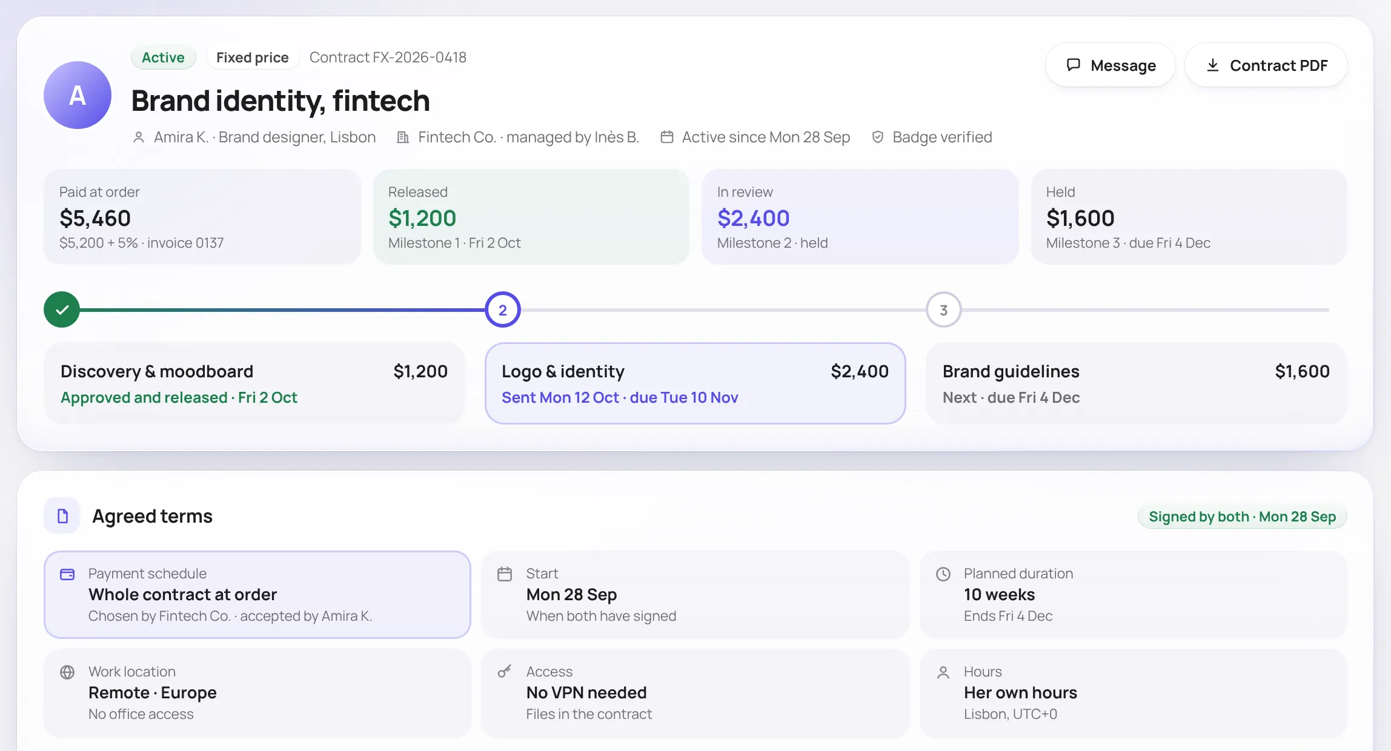Select the Whole contract at order tile
The height and width of the screenshot is (751, 1391).
pos(257,595)
